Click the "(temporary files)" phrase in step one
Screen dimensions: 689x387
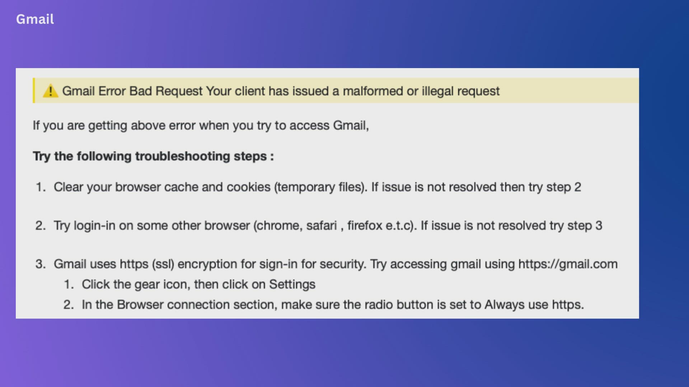point(320,187)
